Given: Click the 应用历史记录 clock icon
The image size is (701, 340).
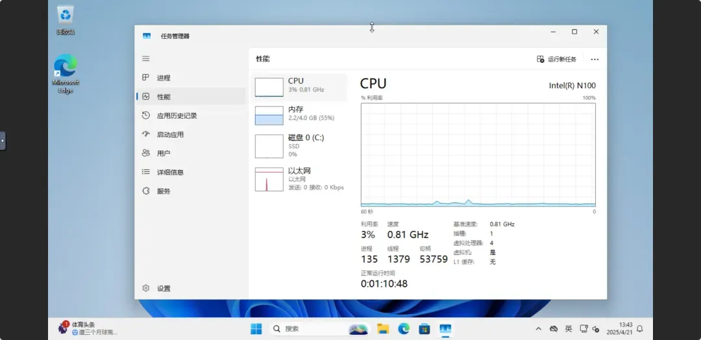Looking at the screenshot, I should [146, 115].
